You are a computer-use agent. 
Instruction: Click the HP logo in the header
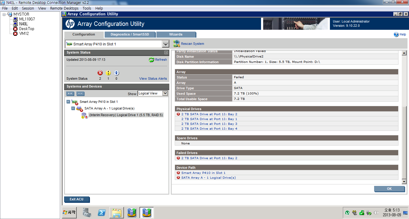click(70, 24)
